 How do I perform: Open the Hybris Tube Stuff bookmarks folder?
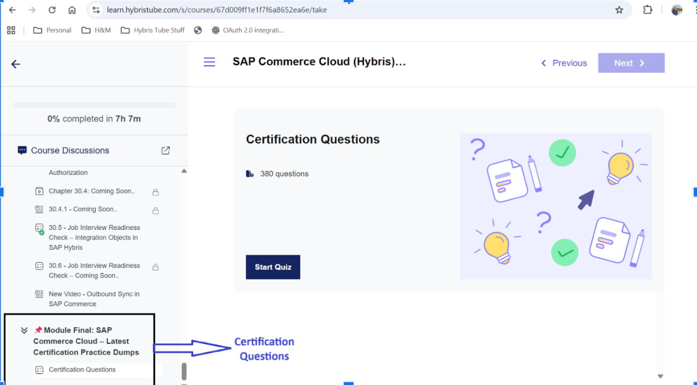152,30
